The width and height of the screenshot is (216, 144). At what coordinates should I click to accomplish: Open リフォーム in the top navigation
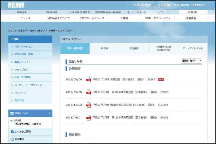pos(164,12)
